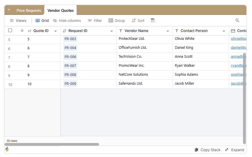Select the Anna Scott cell
This screenshot has width=252, height=157.
pyautogui.click(x=201, y=57)
